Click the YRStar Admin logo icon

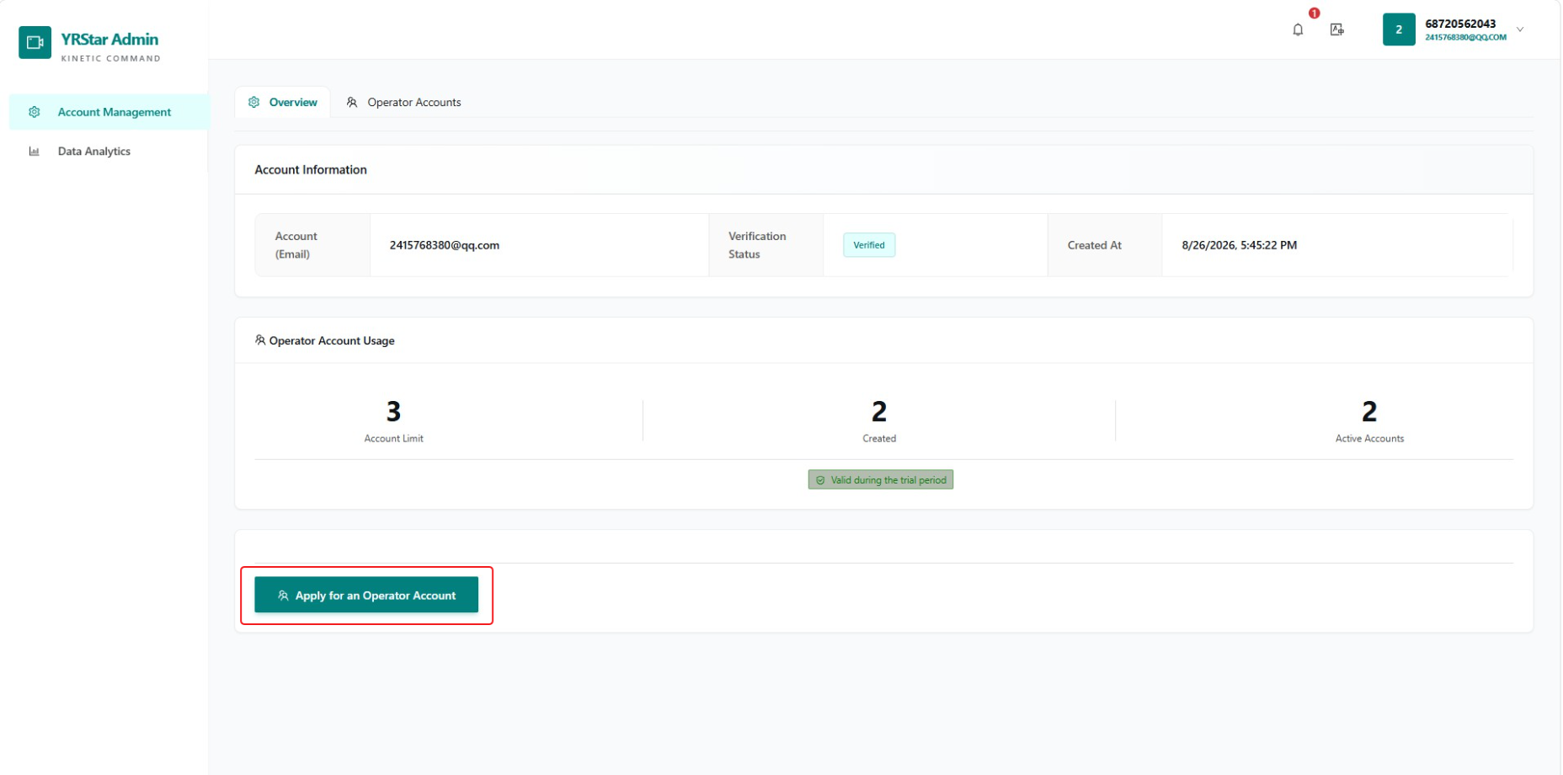pos(35,42)
